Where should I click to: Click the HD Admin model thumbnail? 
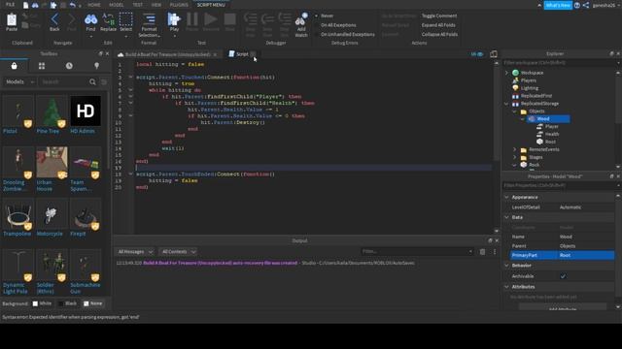pyautogui.click(x=86, y=111)
